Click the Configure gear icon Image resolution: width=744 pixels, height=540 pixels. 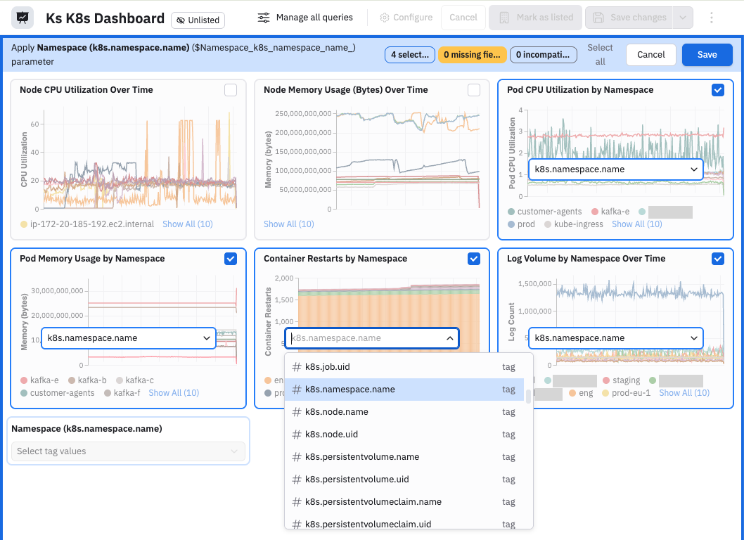pos(385,18)
